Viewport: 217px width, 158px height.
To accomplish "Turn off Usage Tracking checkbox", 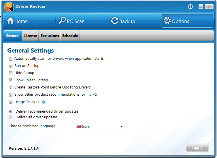I will point(10,102).
